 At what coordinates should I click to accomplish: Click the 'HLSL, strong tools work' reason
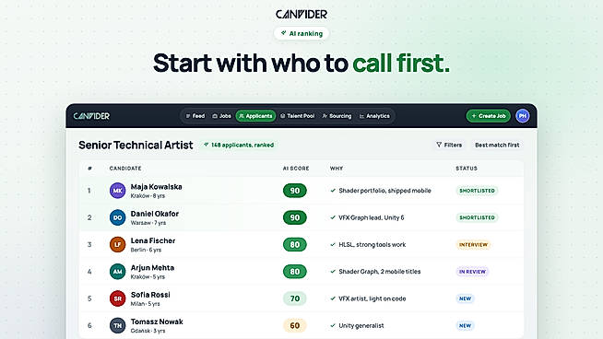pyautogui.click(x=372, y=244)
